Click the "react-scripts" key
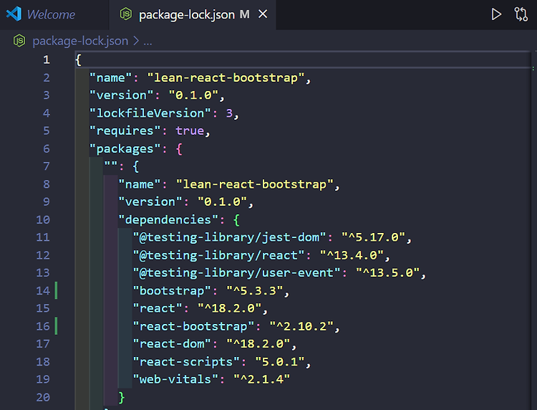537x410 pixels. 186,362
